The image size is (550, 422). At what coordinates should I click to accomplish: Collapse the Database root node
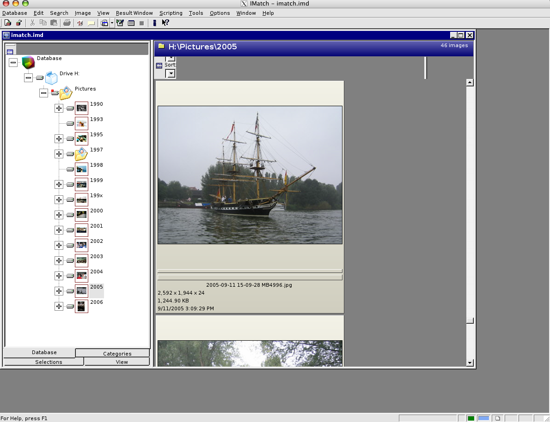pos(13,62)
